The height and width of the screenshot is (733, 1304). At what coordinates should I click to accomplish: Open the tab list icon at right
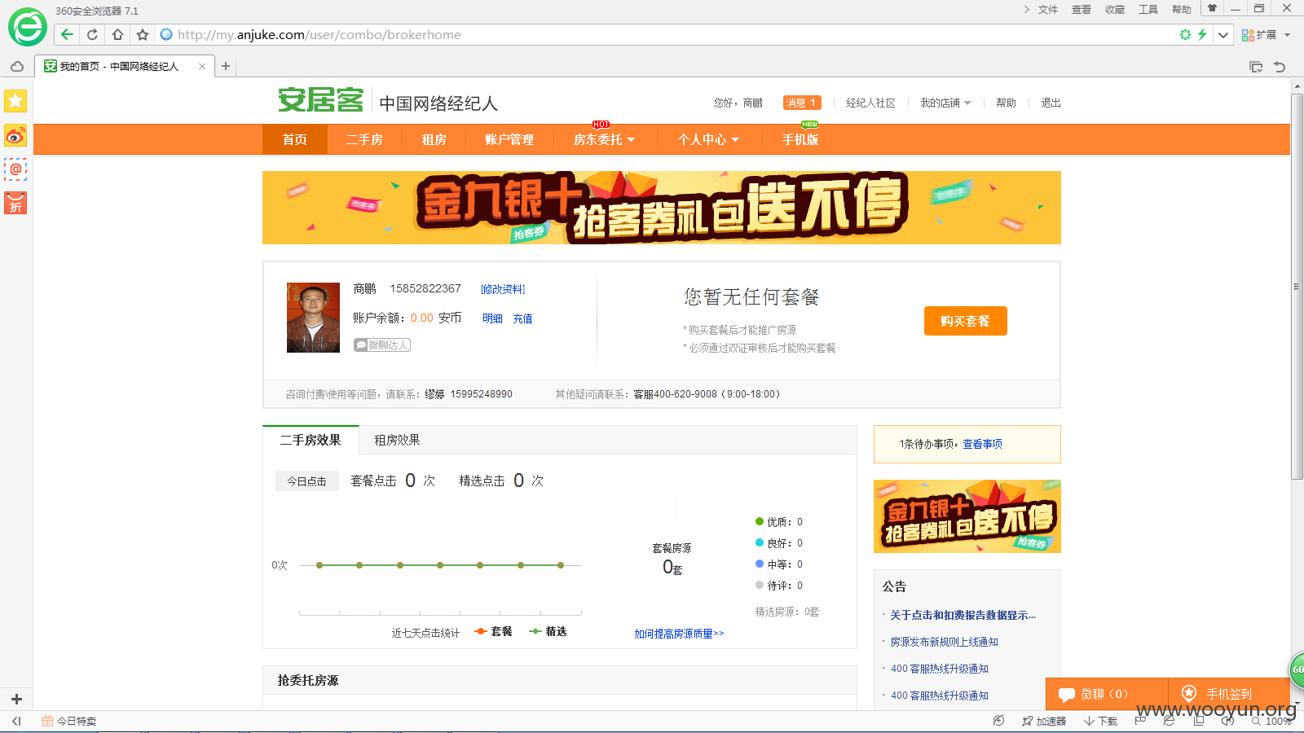1256,67
